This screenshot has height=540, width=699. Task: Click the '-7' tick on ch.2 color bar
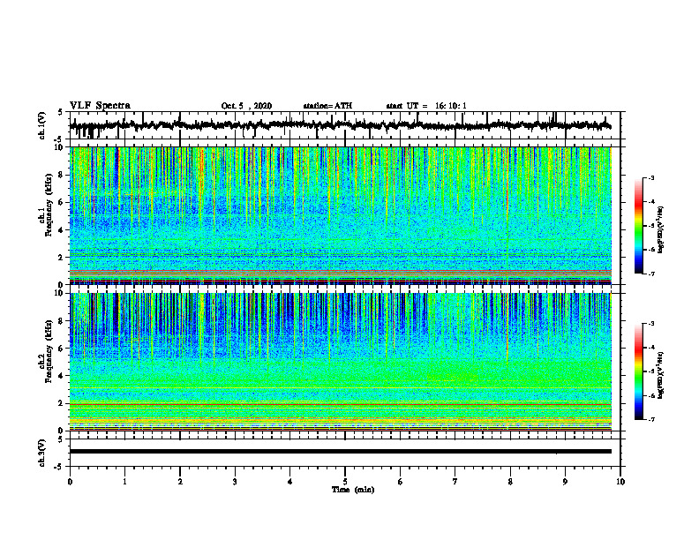pos(650,419)
